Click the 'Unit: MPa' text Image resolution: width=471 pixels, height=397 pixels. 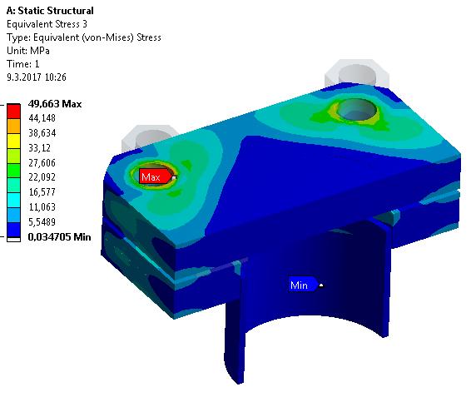[x=28, y=51]
